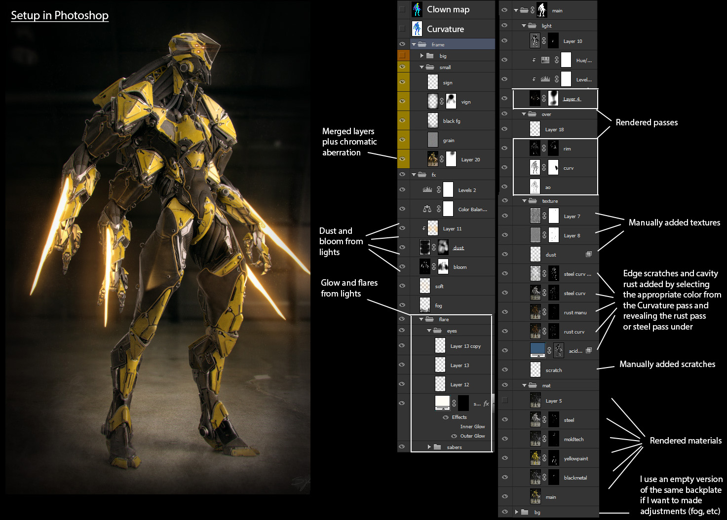Expand the bg group at the bottom
This screenshot has width=727, height=520.
coord(516,512)
